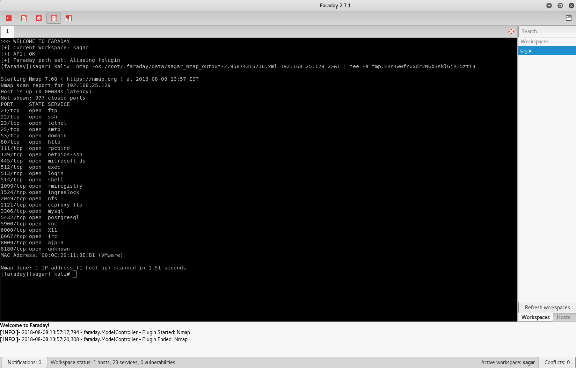The image size is (576, 368).
Task: Click the Current Workspace: sagar line
Action: [x=45, y=48]
